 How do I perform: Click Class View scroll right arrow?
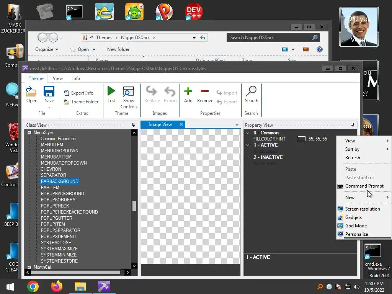[x=128, y=272]
